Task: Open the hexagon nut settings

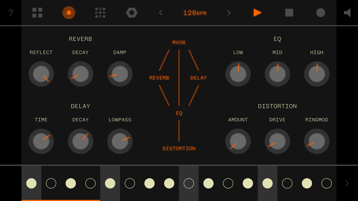Action: tap(132, 12)
